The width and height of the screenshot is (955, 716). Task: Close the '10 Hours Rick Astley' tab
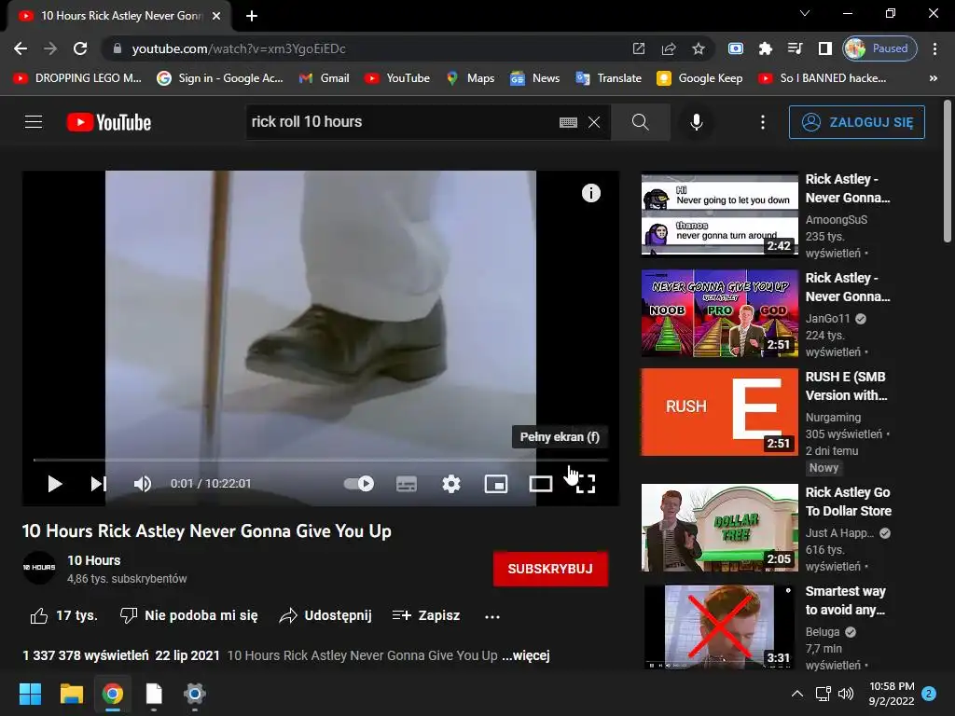[x=216, y=16]
